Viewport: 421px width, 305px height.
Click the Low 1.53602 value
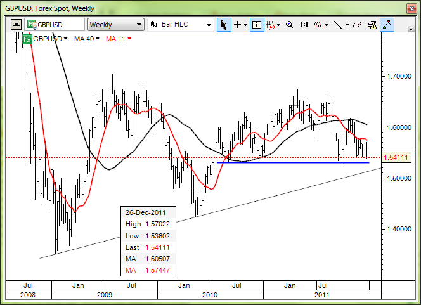(x=158, y=236)
